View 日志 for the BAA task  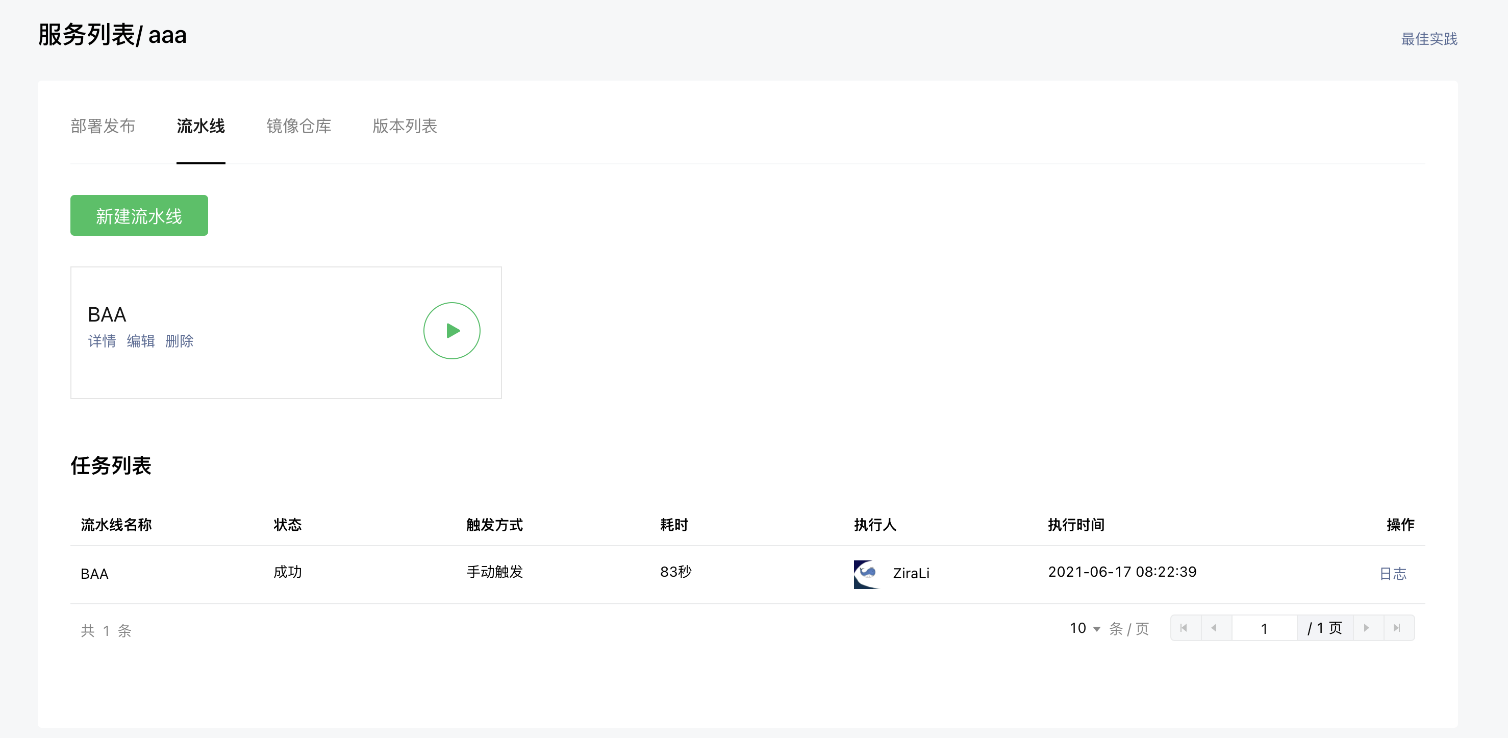(1392, 574)
